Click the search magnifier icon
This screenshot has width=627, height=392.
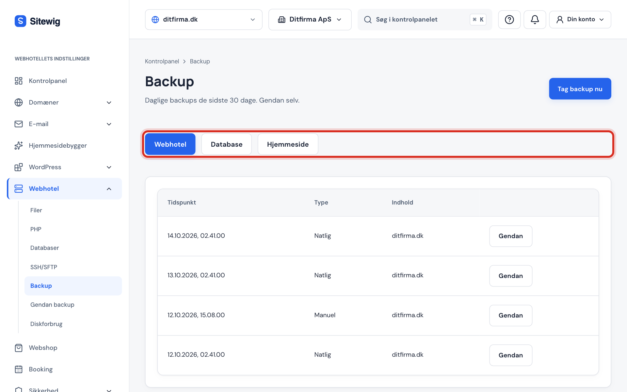[368, 20]
